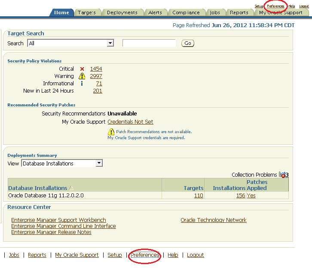Click the footer My Oracle Support link

click(77, 255)
